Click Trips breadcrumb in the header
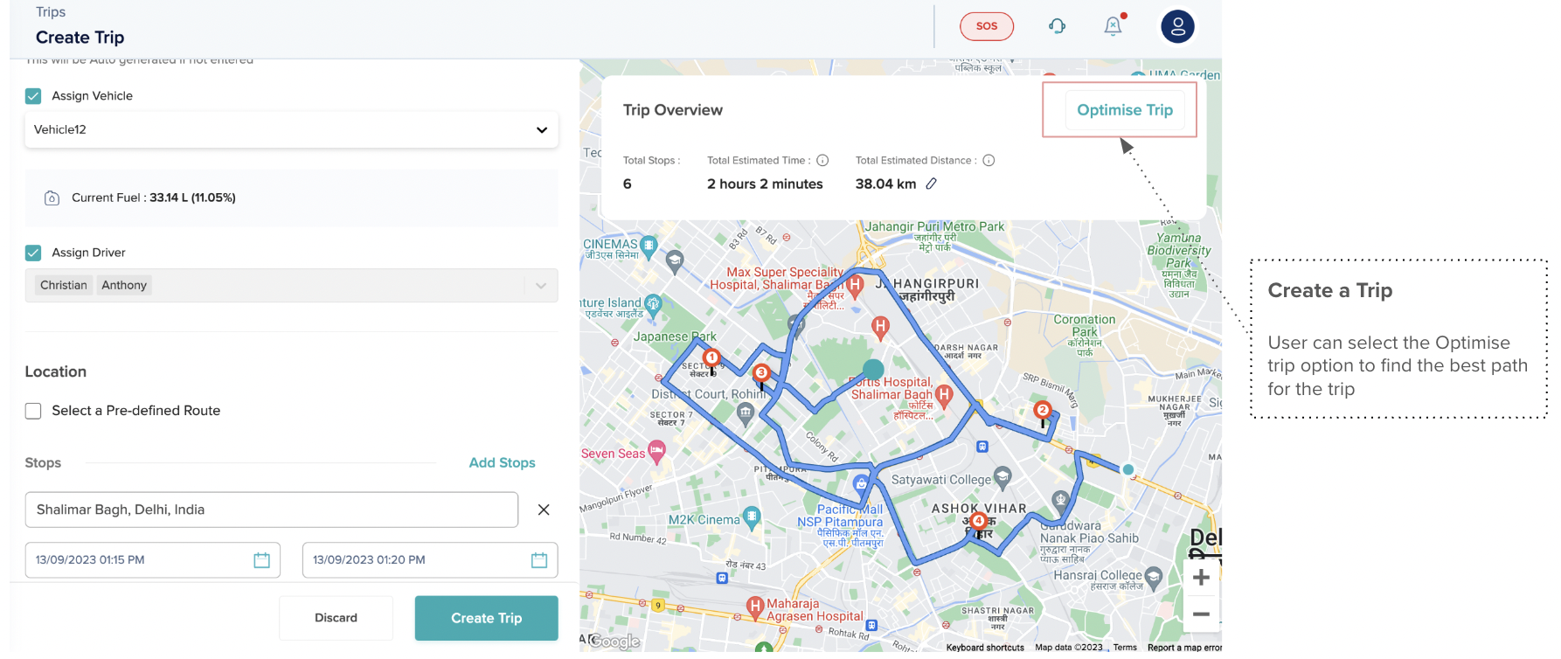 coord(51,12)
